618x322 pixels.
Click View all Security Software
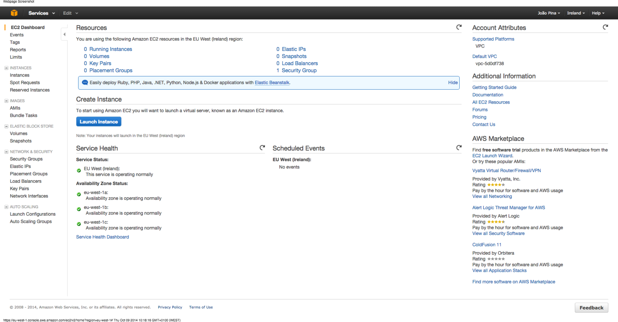click(x=498, y=233)
